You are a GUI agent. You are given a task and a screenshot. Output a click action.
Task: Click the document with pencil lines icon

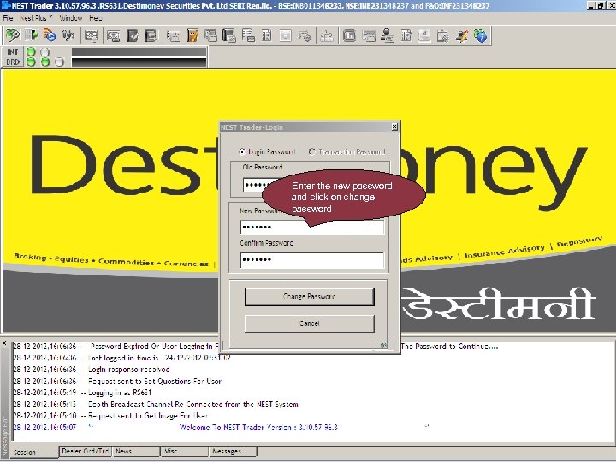coord(406,36)
